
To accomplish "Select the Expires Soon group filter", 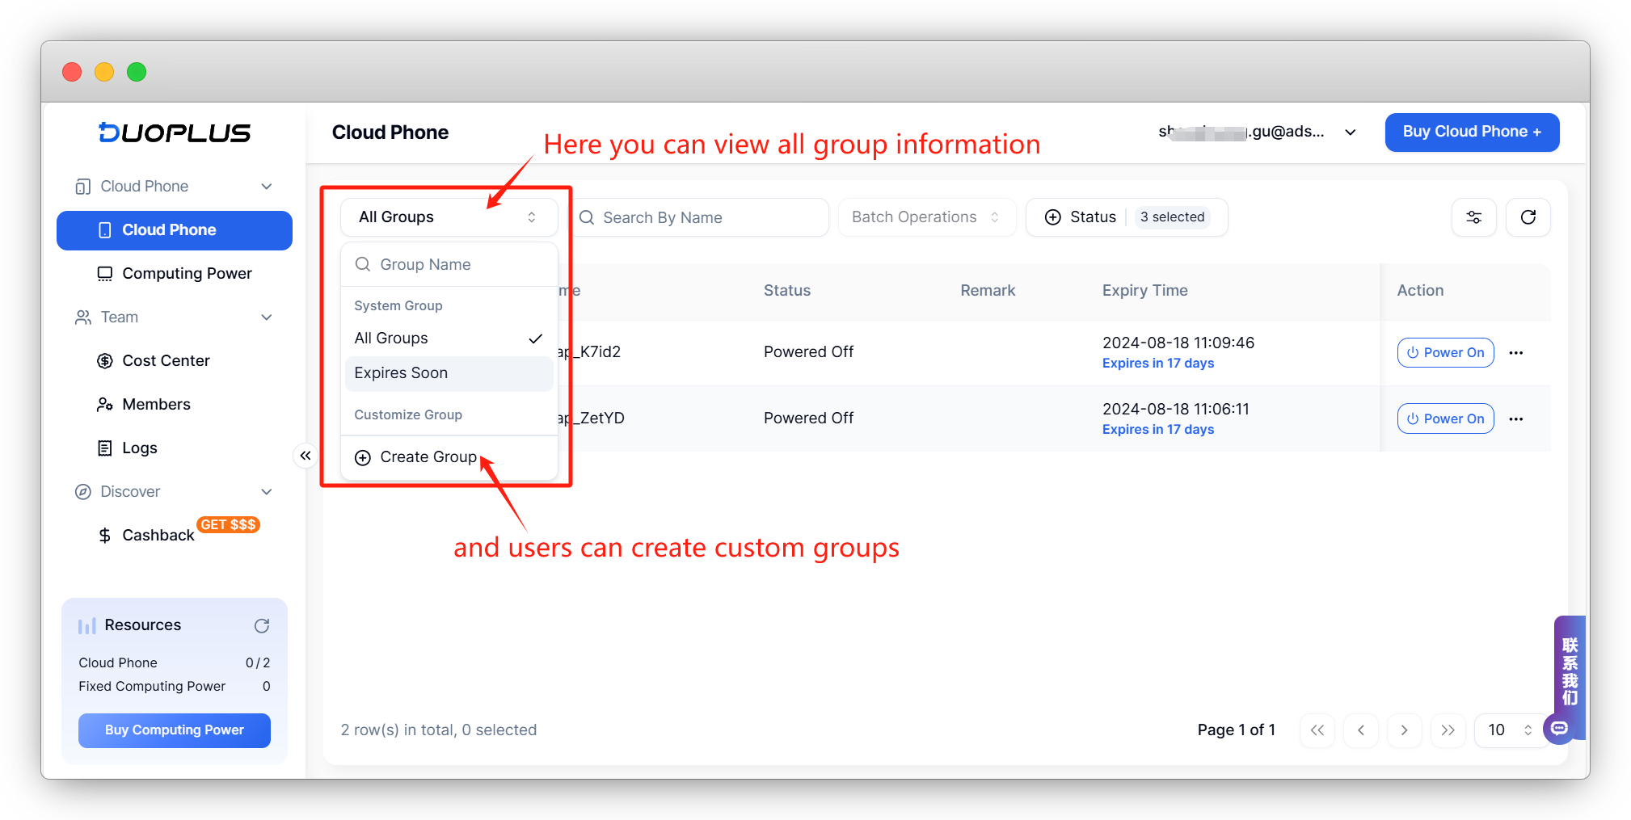I will point(402,372).
